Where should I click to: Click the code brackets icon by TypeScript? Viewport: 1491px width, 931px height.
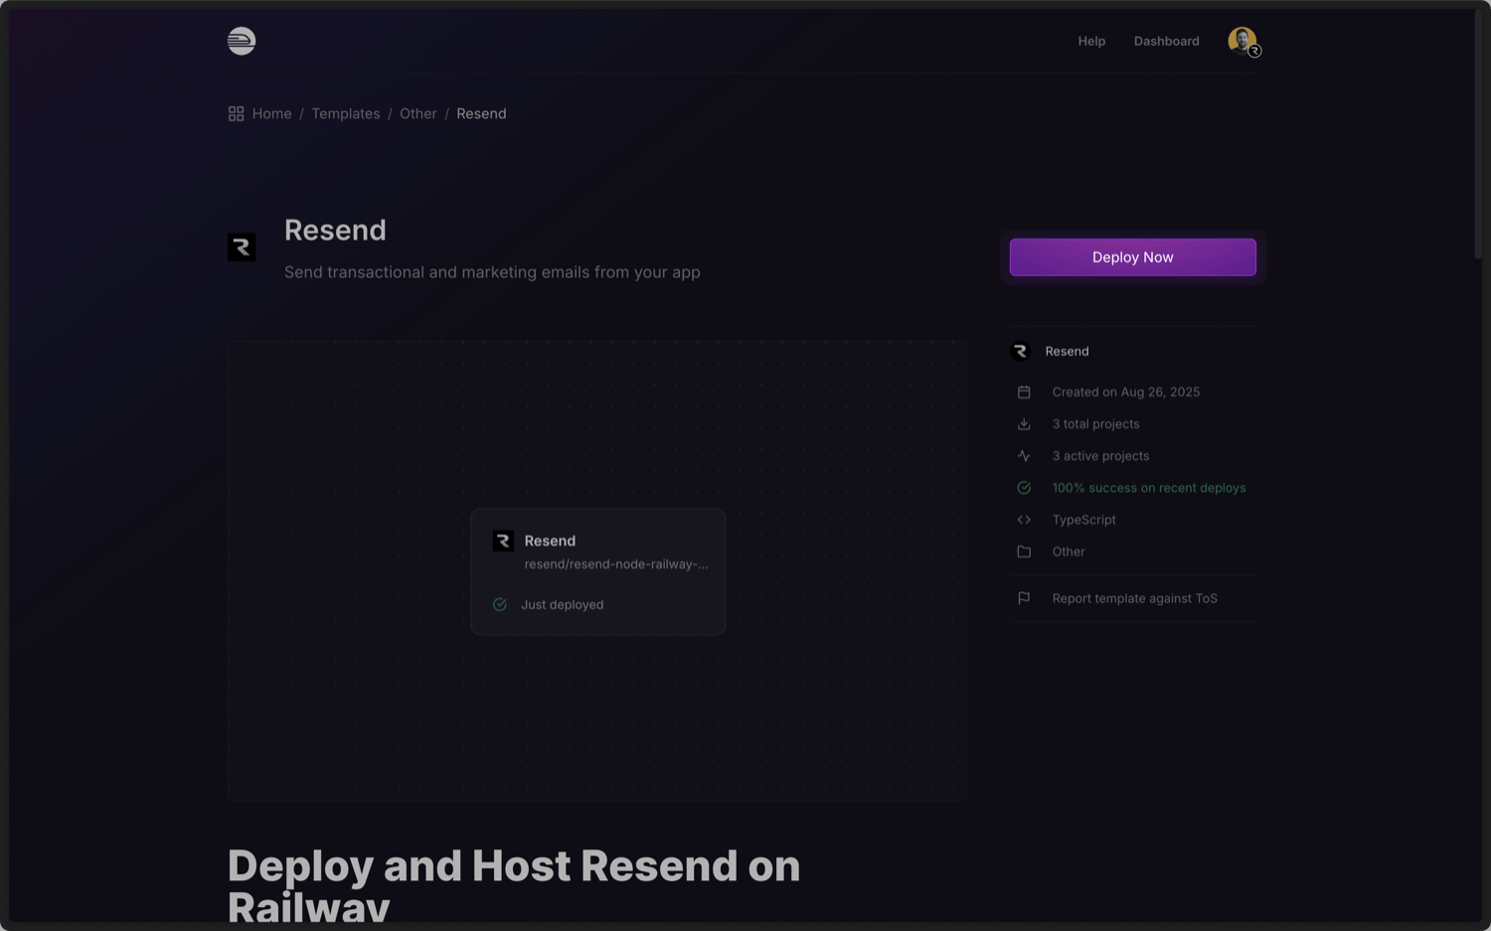pos(1024,520)
